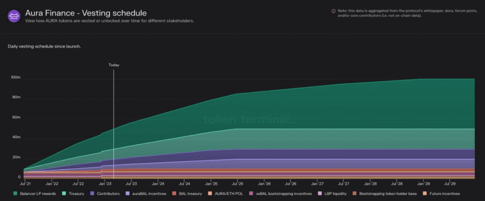Click the Jan '29 x-axis label
Screen dimensions: 485x201
[423, 184]
